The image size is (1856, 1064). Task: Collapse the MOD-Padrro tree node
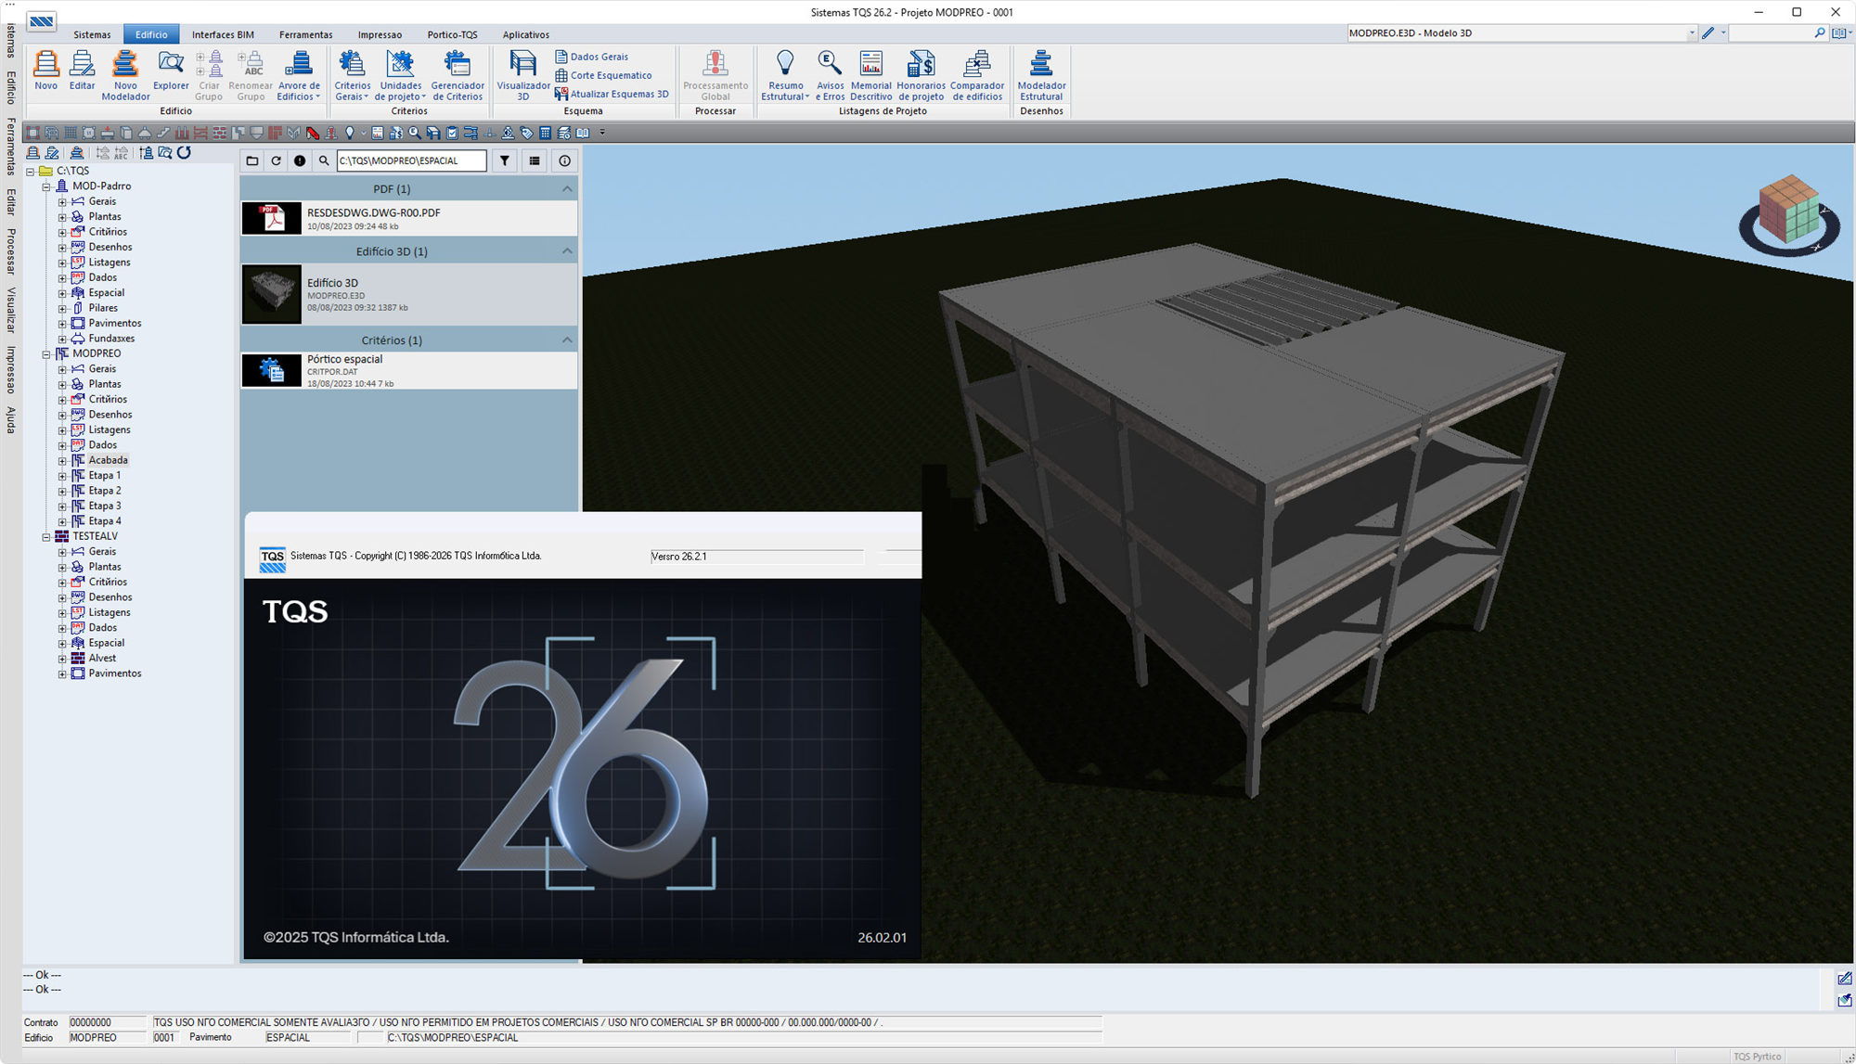tap(46, 186)
